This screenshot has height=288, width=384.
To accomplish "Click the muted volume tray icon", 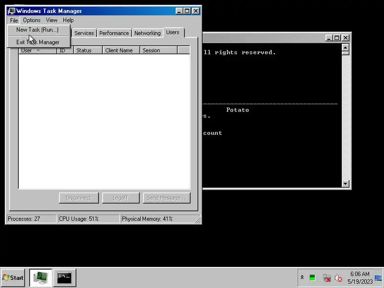I will click(x=338, y=278).
